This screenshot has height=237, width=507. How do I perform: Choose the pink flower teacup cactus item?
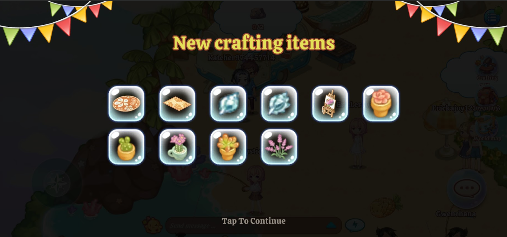coord(177,147)
